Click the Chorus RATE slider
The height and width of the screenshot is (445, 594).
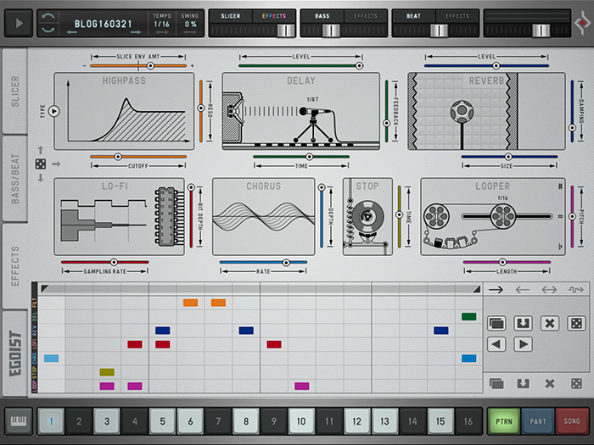263,262
